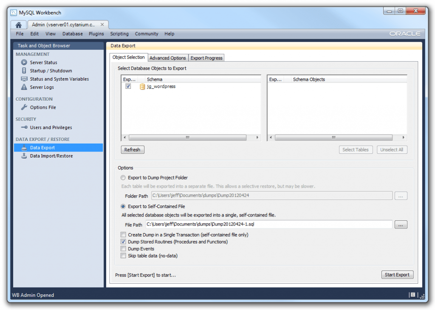Screen dimensions: 435x310
Task: Select Export to Dump Project Folder
Action: (123, 178)
